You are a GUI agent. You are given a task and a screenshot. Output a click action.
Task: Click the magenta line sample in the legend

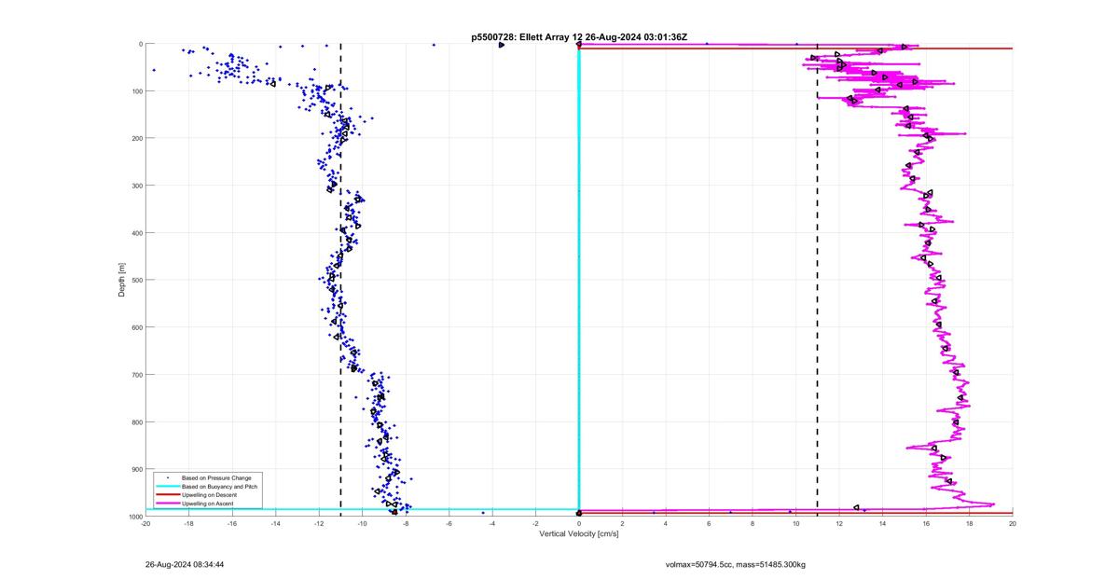[167, 504]
